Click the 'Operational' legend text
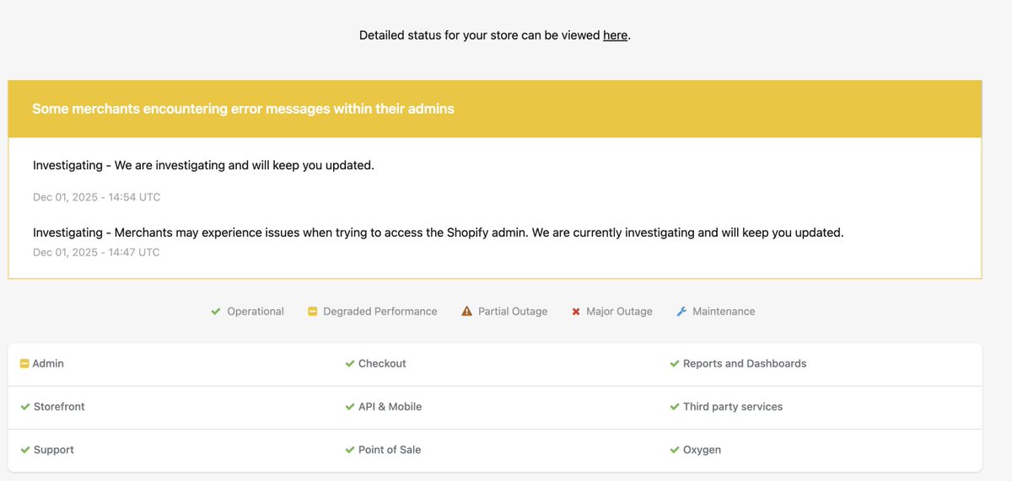The image size is (1012, 481). (x=256, y=312)
